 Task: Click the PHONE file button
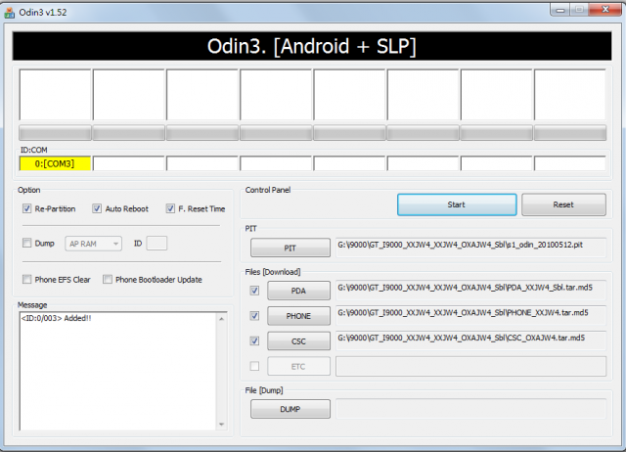298,316
